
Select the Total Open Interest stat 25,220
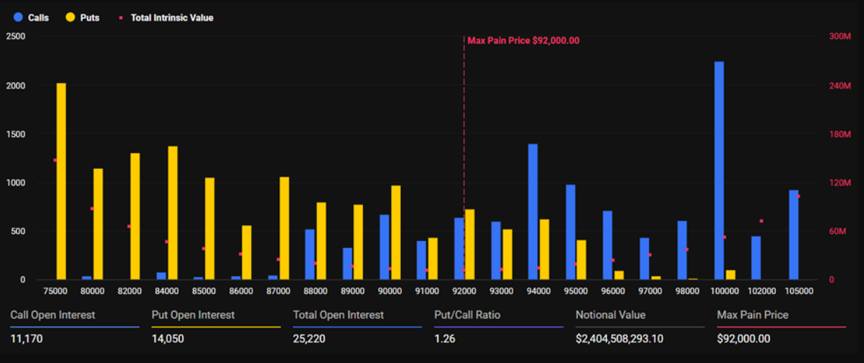[308, 339]
